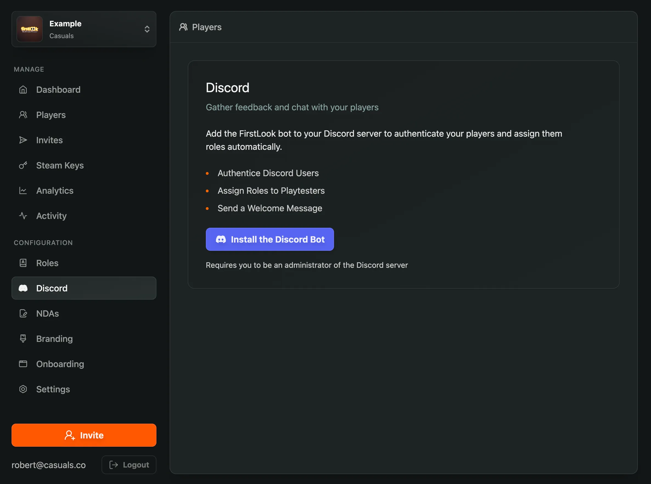Click the Branding paintbrush icon

pos(23,339)
